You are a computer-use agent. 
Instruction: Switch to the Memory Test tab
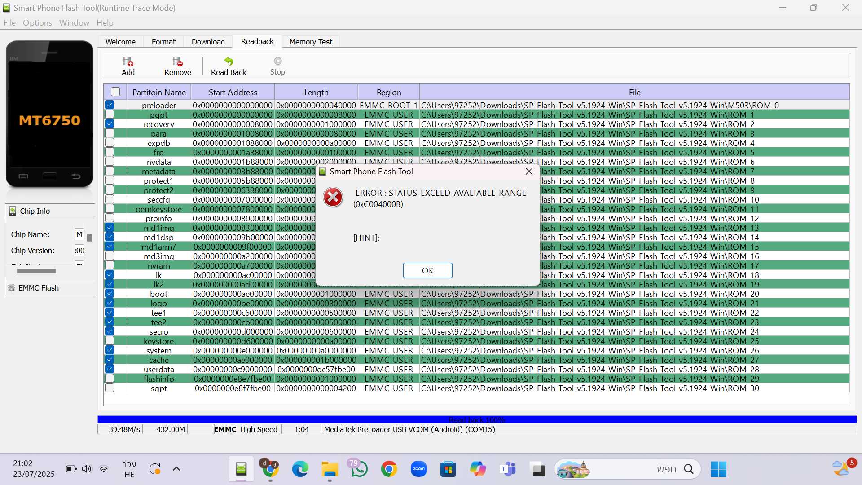click(311, 42)
